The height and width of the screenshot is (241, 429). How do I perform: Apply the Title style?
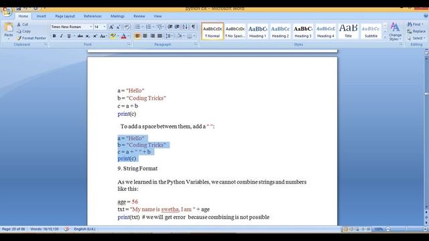[x=349, y=31]
